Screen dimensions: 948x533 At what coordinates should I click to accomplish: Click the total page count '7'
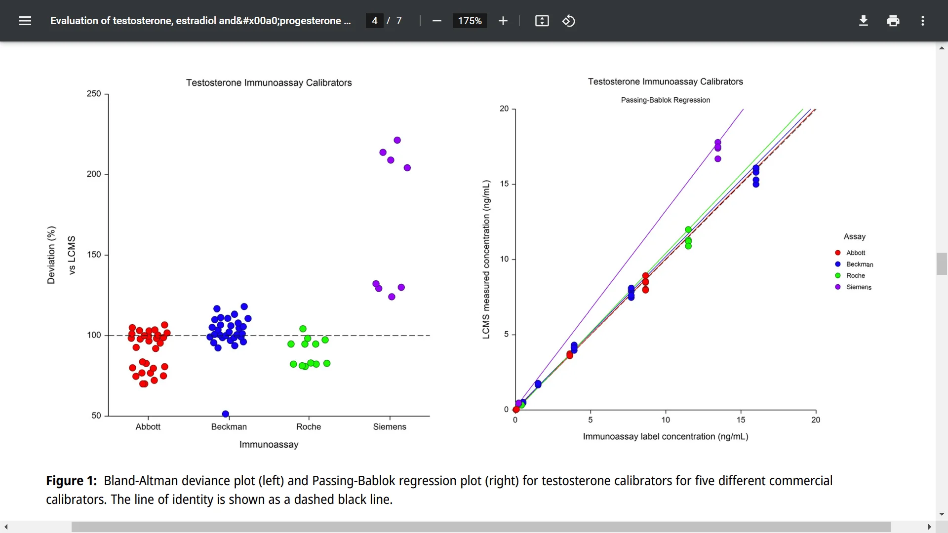click(399, 21)
